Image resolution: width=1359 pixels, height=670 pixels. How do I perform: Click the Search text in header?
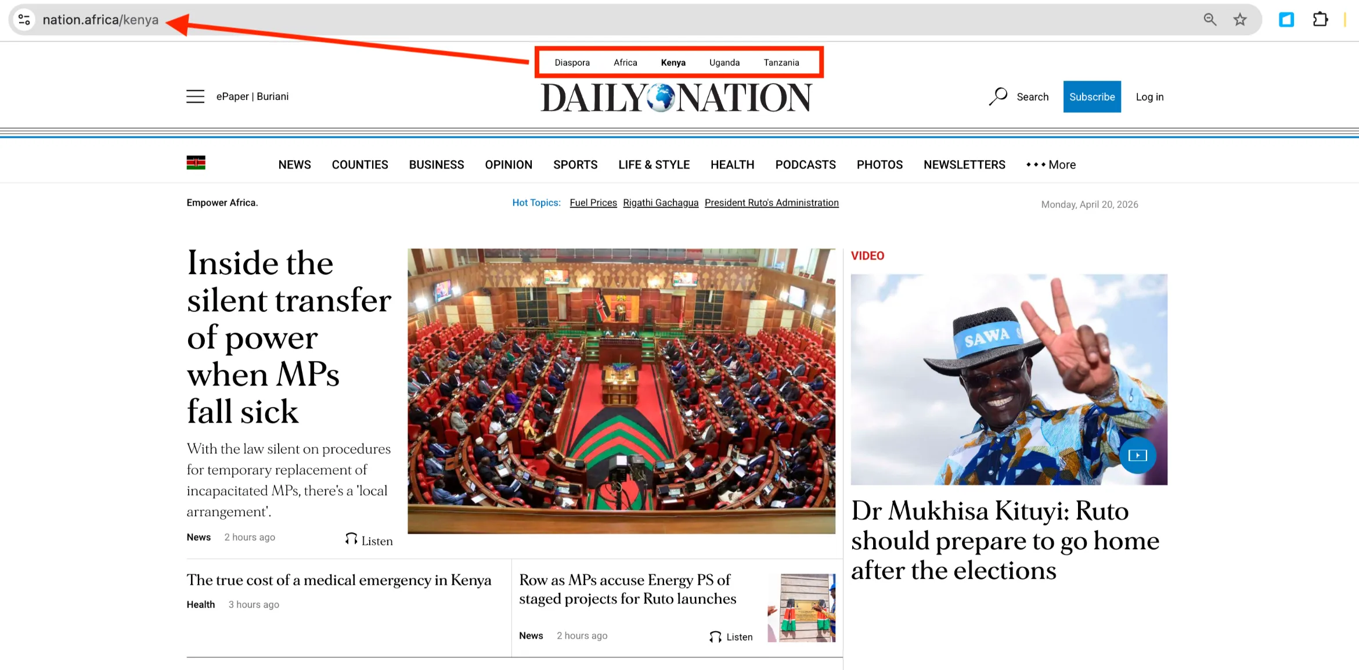pyautogui.click(x=1032, y=97)
